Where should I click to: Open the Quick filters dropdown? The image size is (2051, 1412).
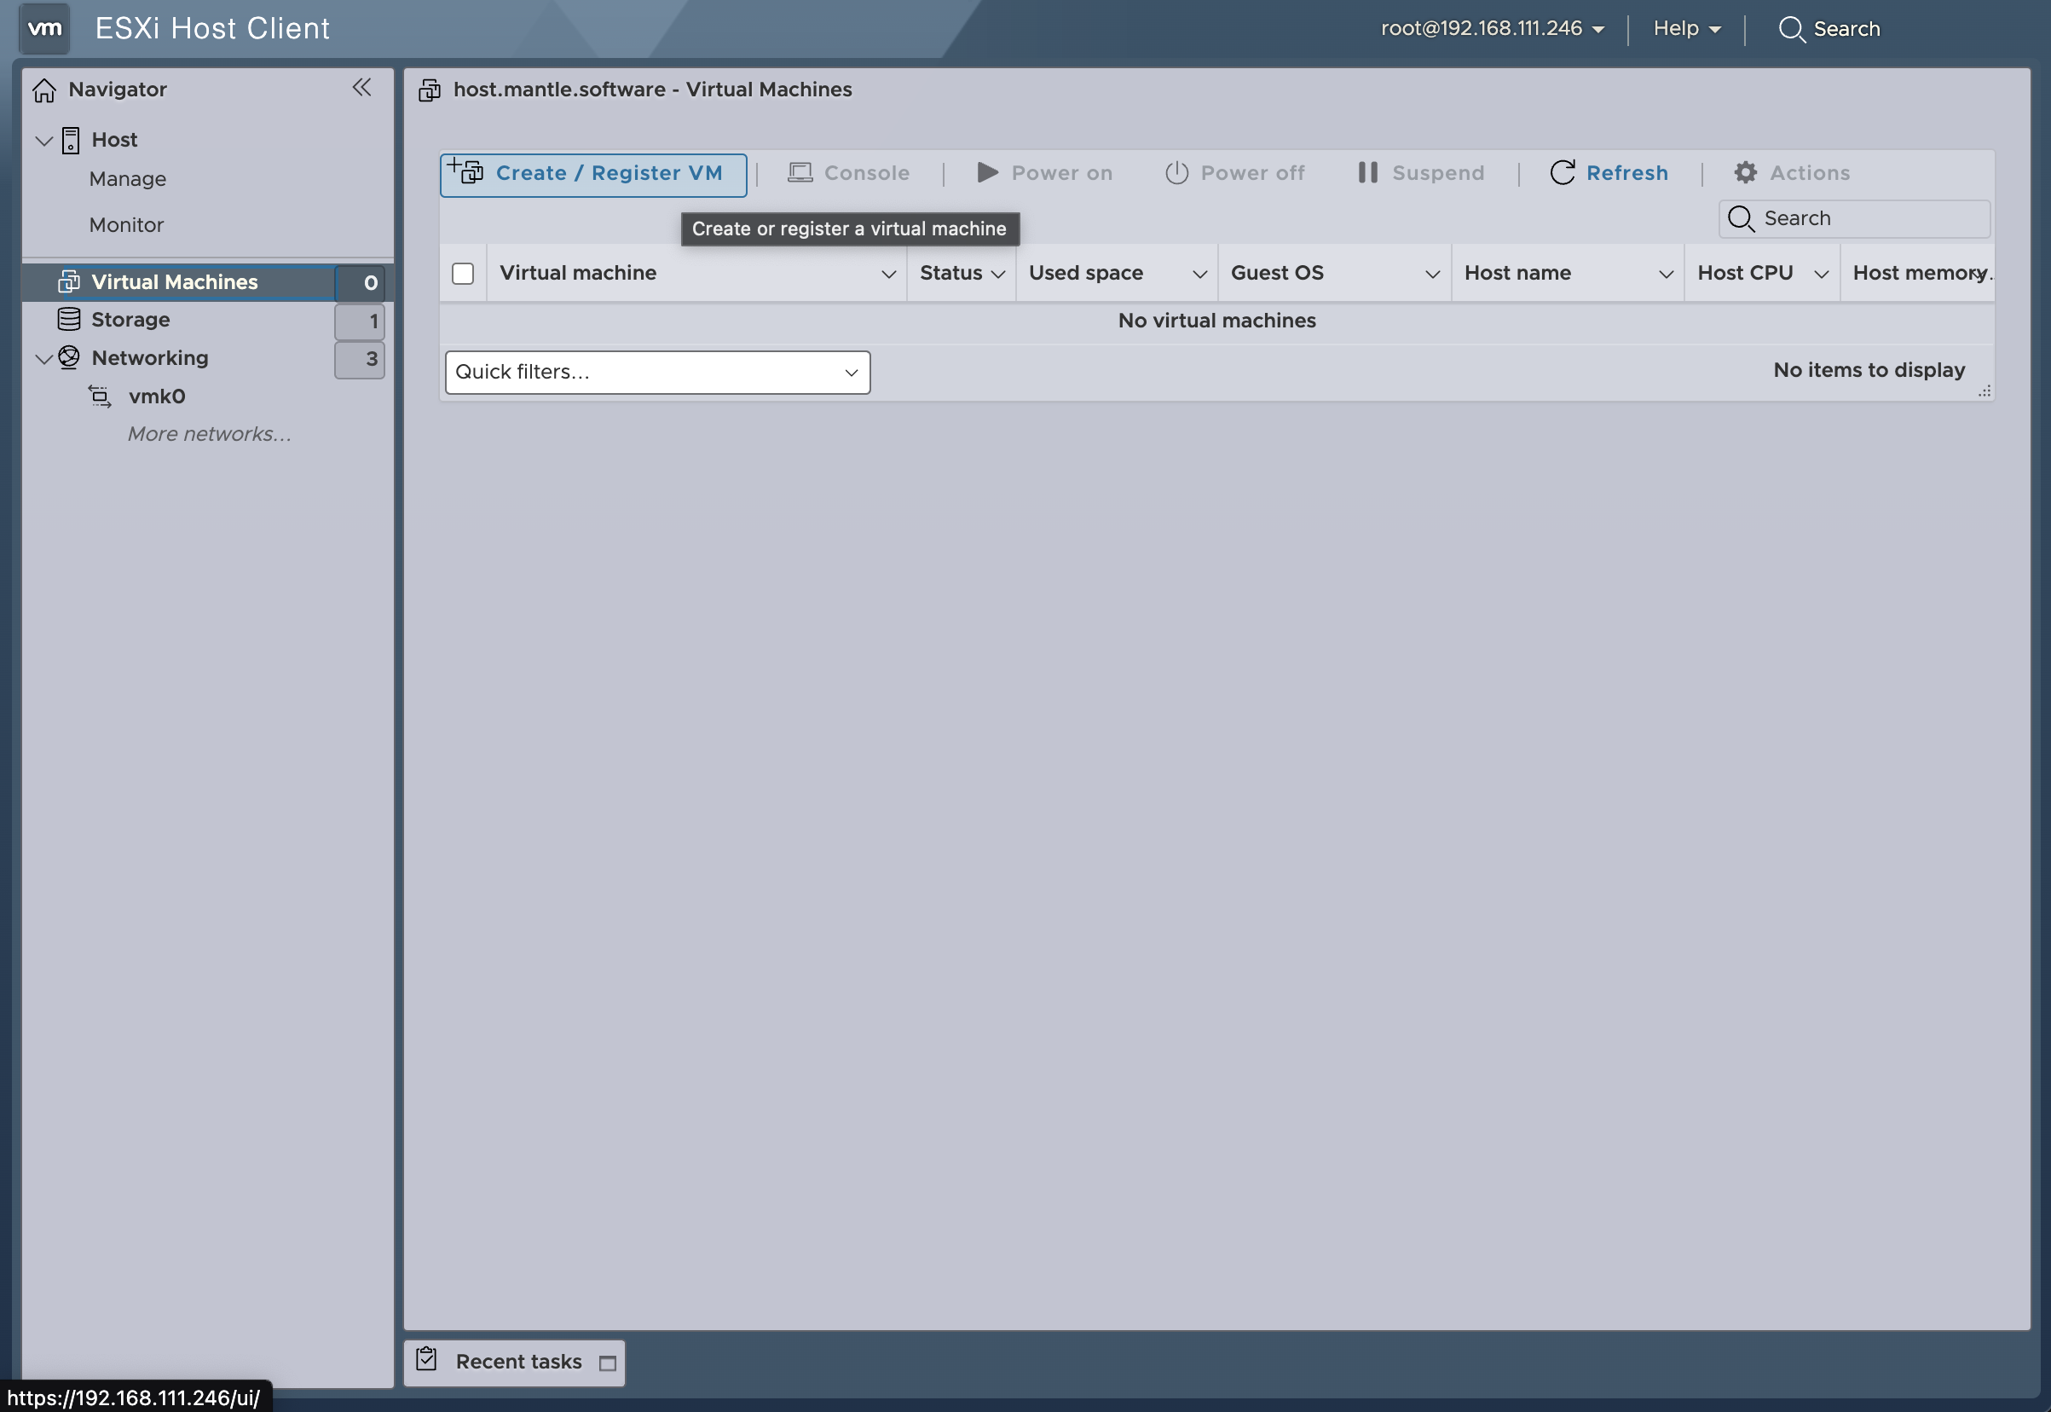point(657,373)
